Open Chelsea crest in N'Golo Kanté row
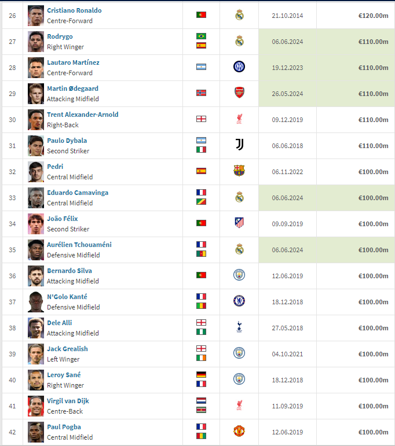This screenshot has width=395, height=446. tap(239, 301)
